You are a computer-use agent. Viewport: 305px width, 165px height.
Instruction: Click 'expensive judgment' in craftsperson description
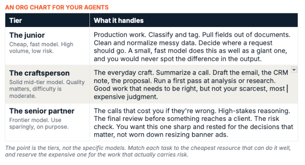click(x=126, y=97)
